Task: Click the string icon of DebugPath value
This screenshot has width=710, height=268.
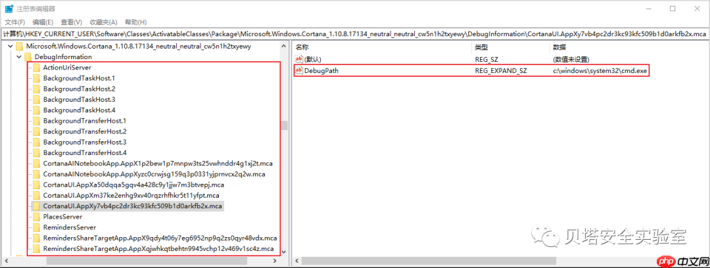Action: coord(299,71)
